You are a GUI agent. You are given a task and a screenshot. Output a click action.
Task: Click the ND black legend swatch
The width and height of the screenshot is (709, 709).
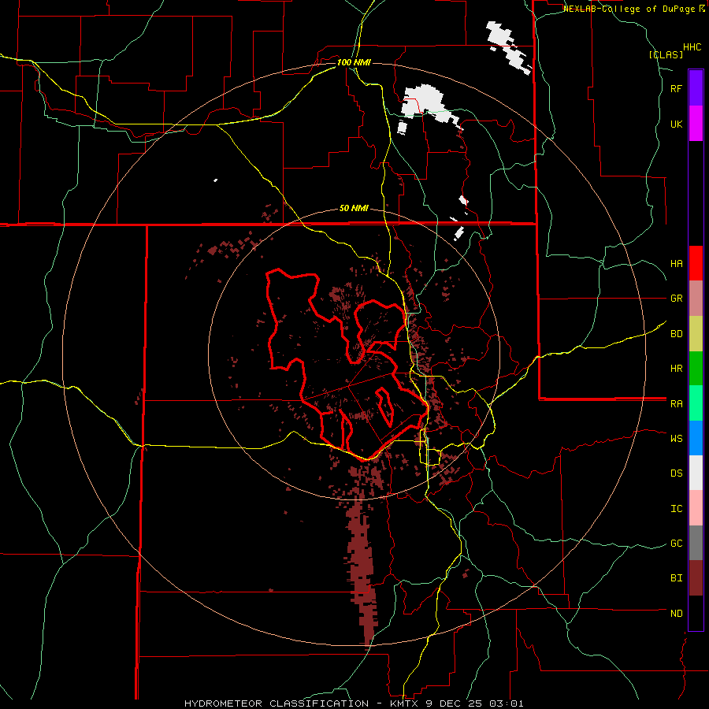pos(696,613)
